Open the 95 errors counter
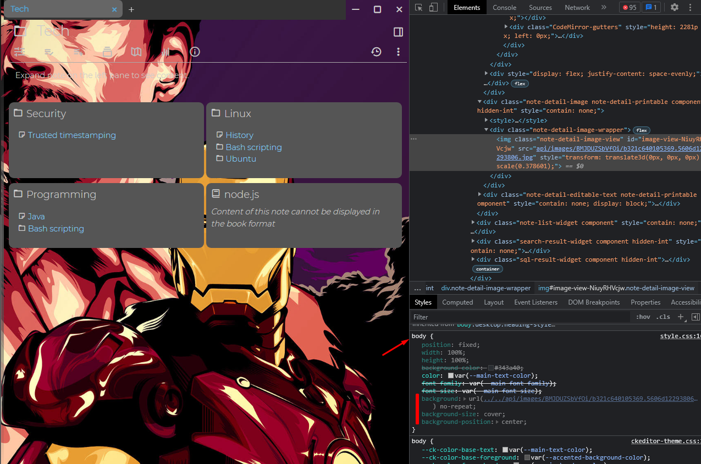The width and height of the screenshot is (701, 464). tap(629, 8)
